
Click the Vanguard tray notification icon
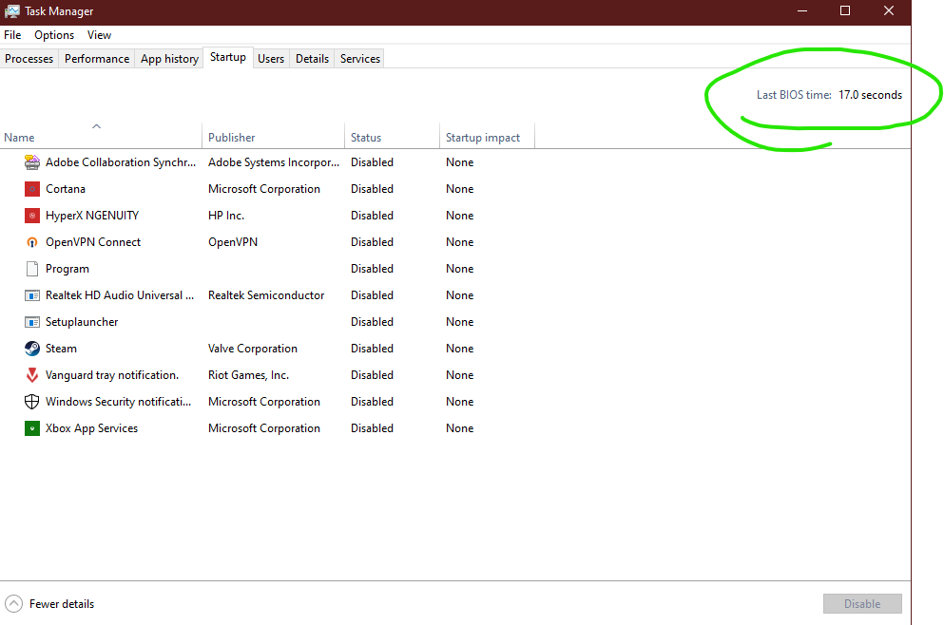(x=32, y=375)
